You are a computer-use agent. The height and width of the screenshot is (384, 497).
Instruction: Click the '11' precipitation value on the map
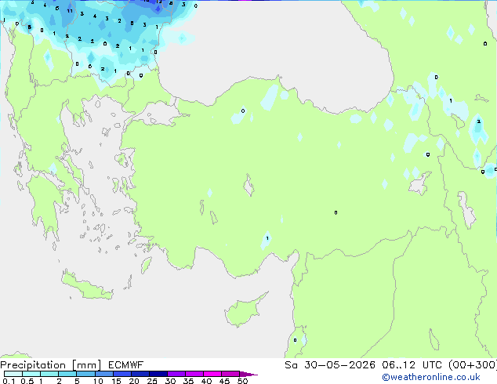(70, 11)
